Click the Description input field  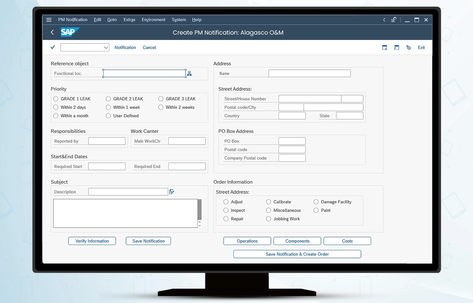[x=128, y=192]
